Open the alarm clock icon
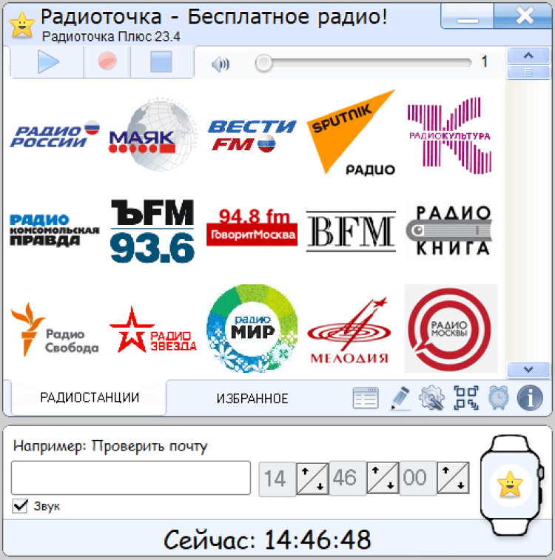Image resolution: width=555 pixels, height=560 pixels. click(x=498, y=397)
